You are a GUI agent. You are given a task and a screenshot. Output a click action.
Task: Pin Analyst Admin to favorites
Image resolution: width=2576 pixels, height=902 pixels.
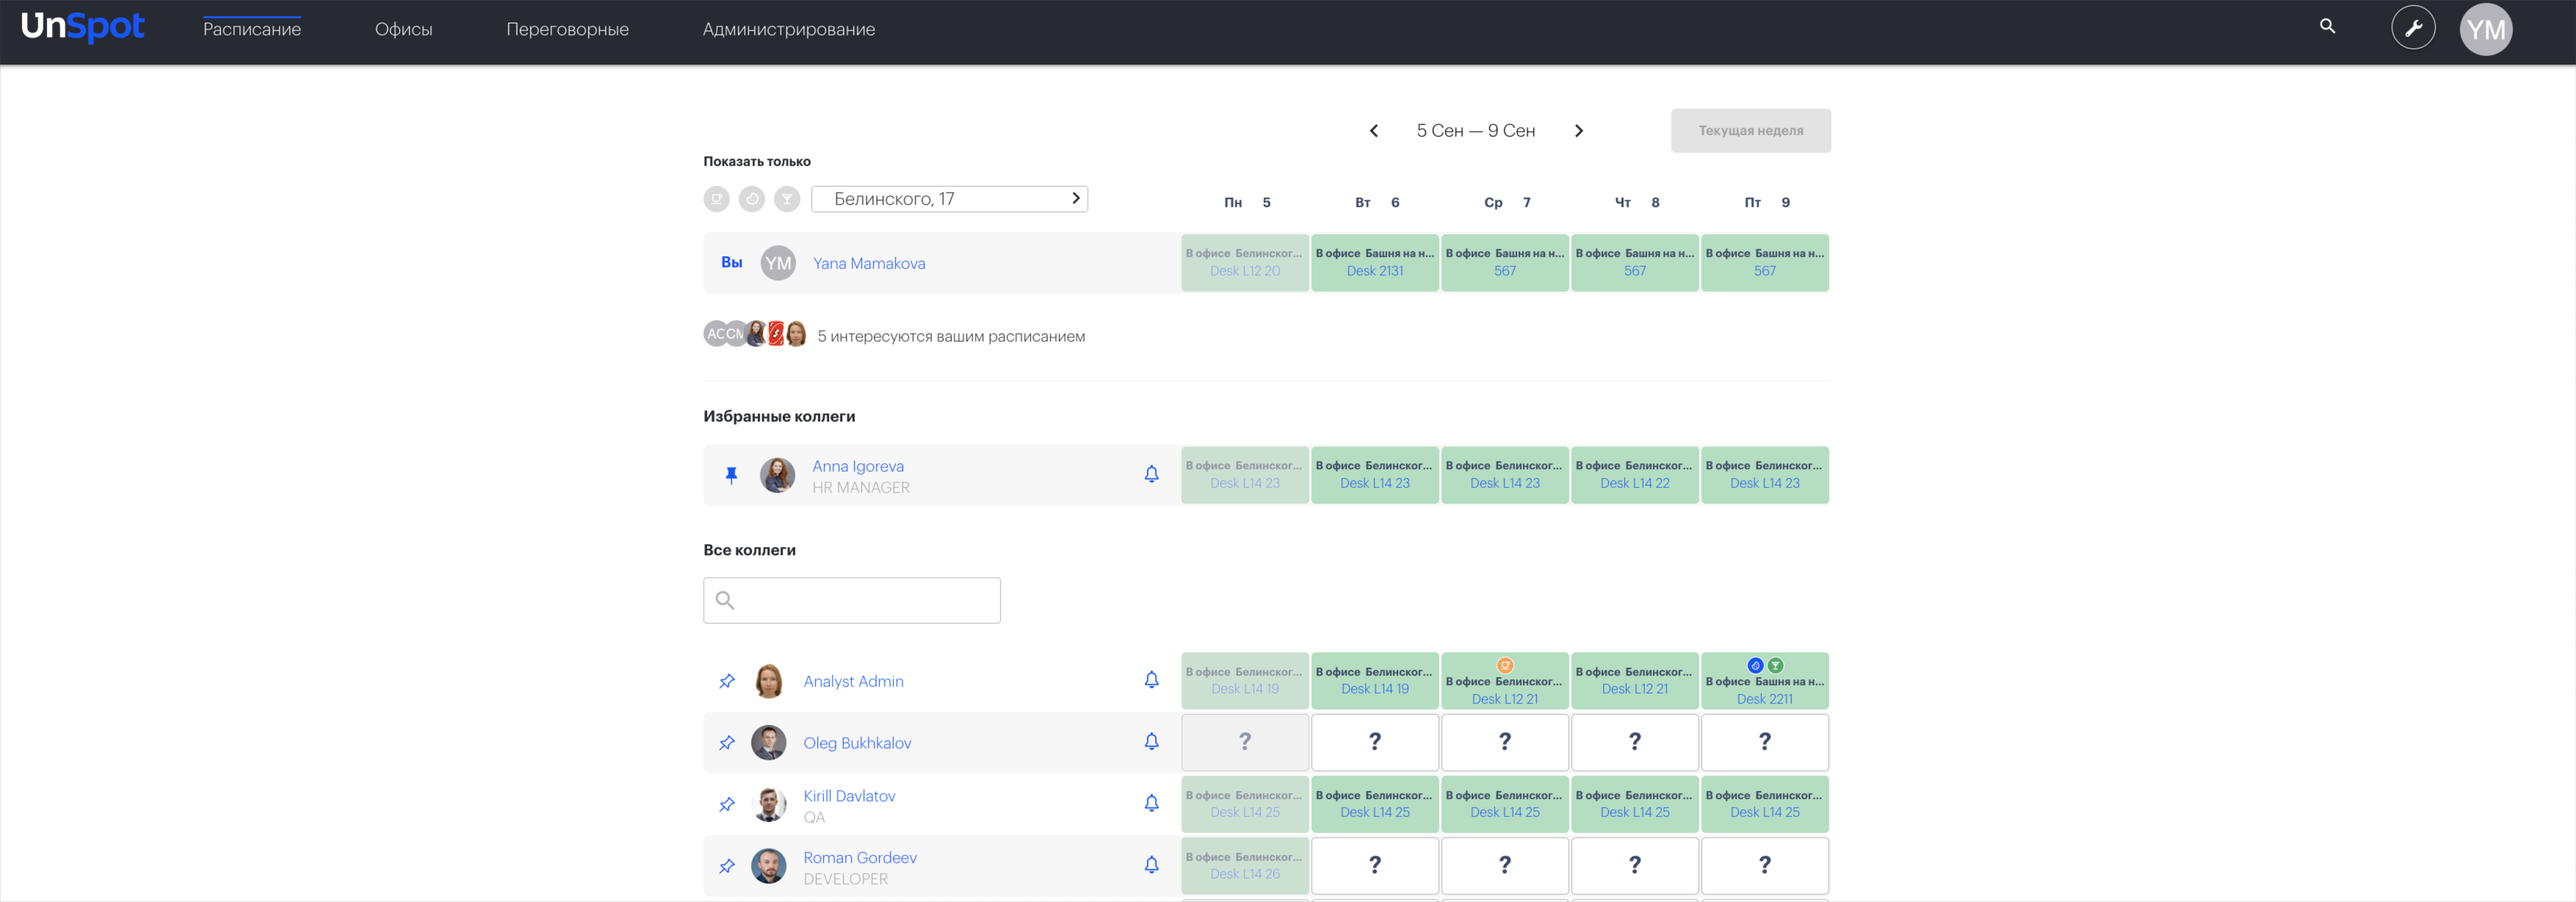pyautogui.click(x=727, y=681)
